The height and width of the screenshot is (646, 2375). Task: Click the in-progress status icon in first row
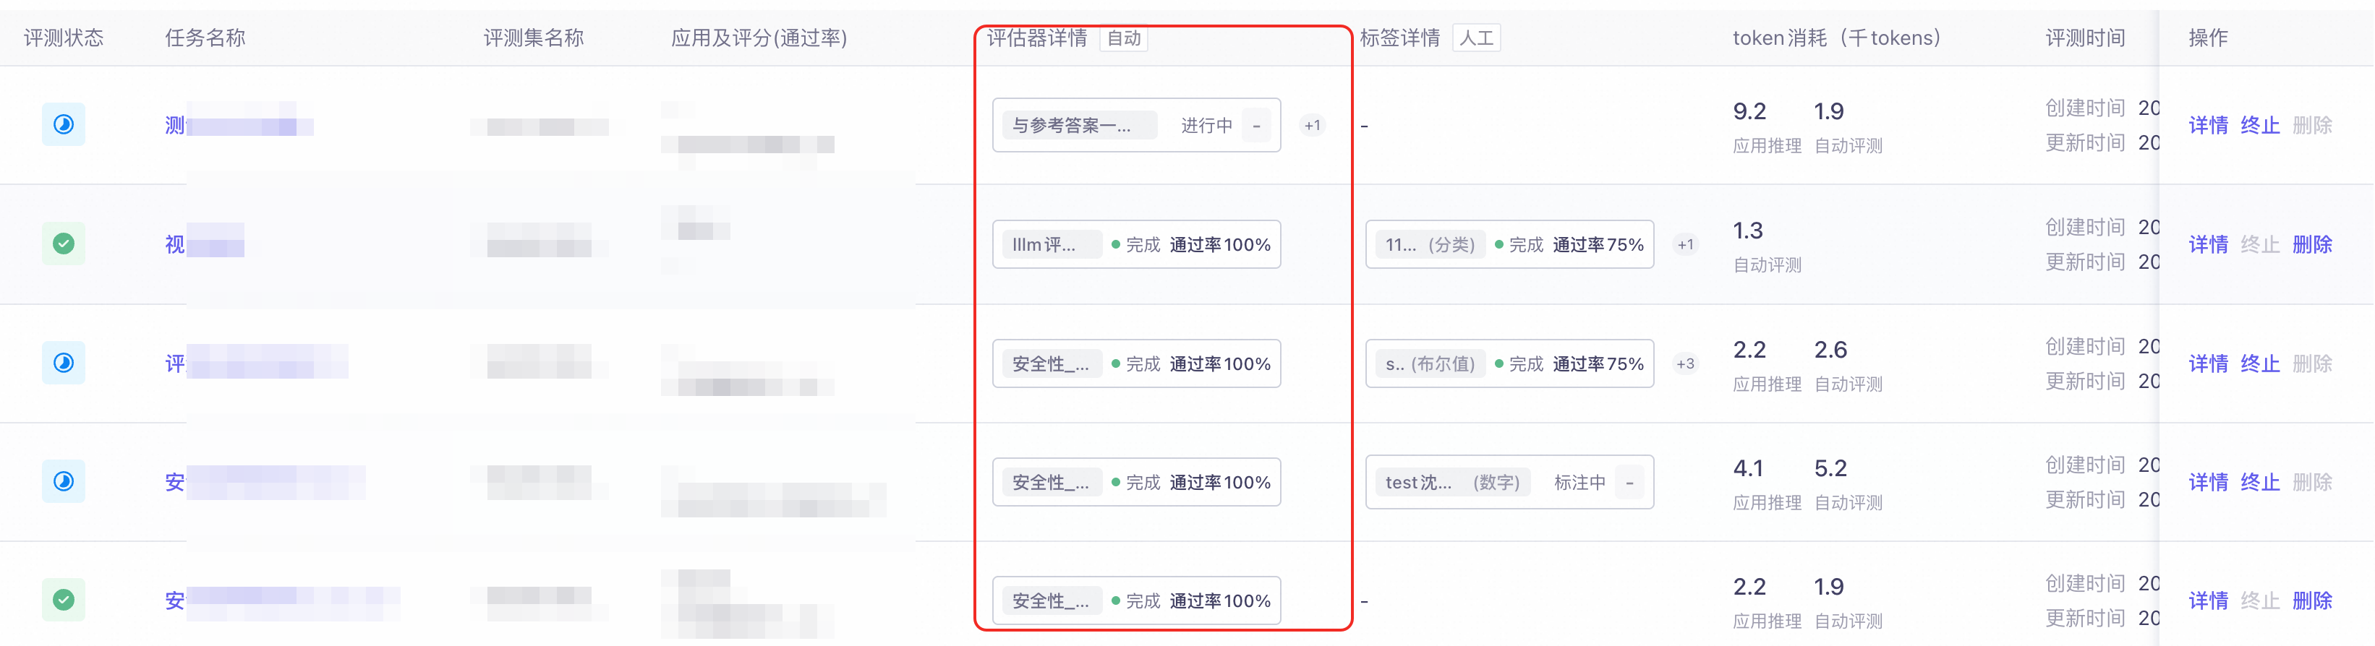point(63,124)
